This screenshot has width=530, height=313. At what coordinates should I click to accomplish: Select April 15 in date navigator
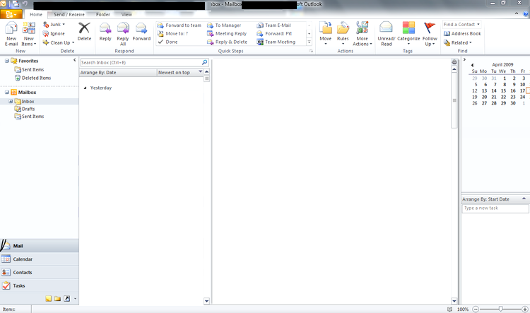coord(503,90)
